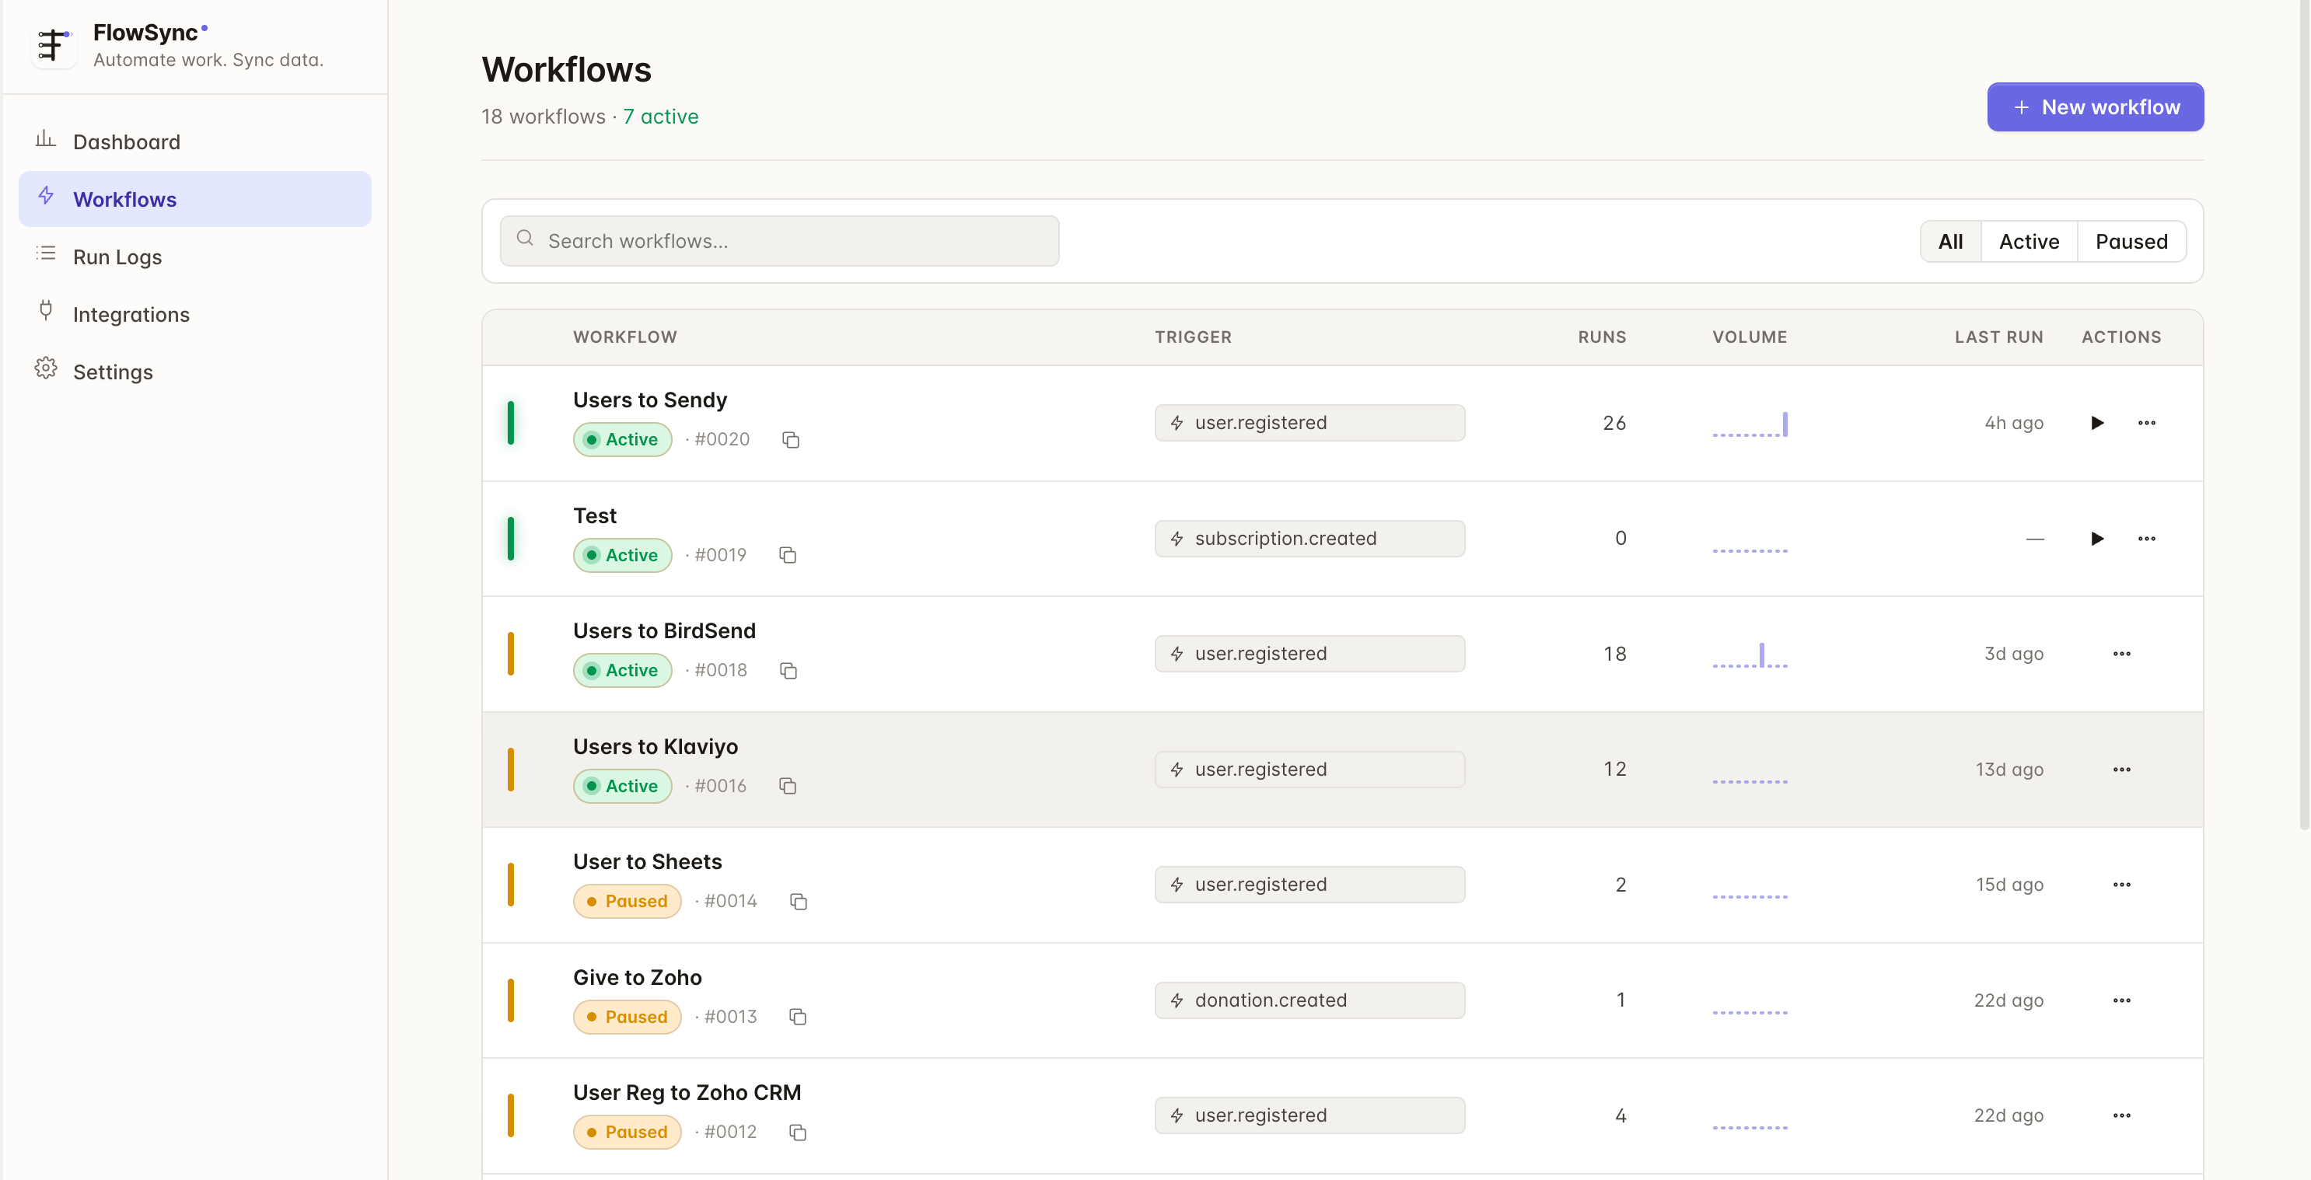Open FlowSync logo home icon
Screen dimensions: 2311x1180
point(53,45)
